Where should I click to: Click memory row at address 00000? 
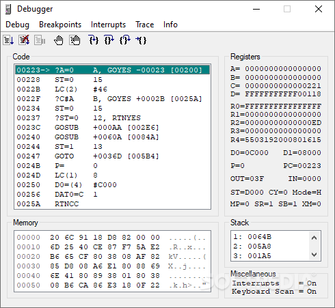point(112,238)
